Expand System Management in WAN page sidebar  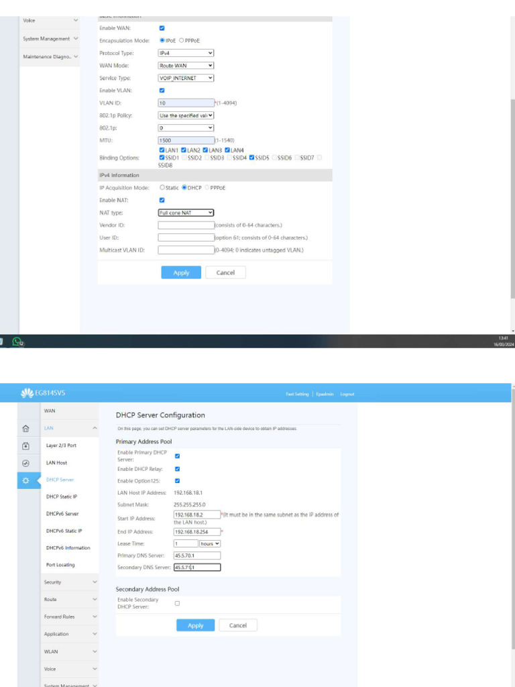click(x=50, y=39)
